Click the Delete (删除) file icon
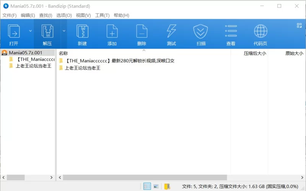The image size is (306, 191). (x=142, y=31)
